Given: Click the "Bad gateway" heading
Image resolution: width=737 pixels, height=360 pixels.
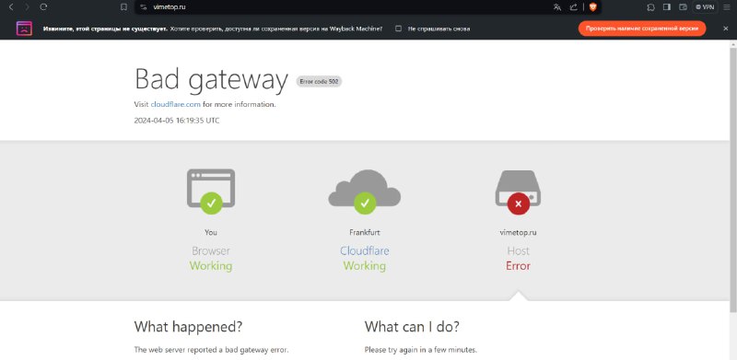Looking at the screenshot, I should pyautogui.click(x=211, y=80).
